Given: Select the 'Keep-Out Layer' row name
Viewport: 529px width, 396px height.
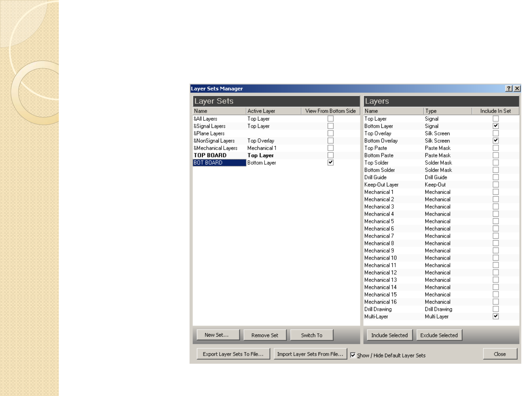Looking at the screenshot, I should click(x=381, y=185).
